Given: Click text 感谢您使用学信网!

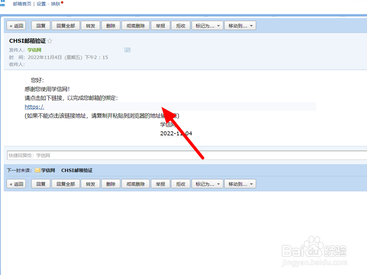Looking at the screenshot, I should pyautogui.click(x=47, y=89).
